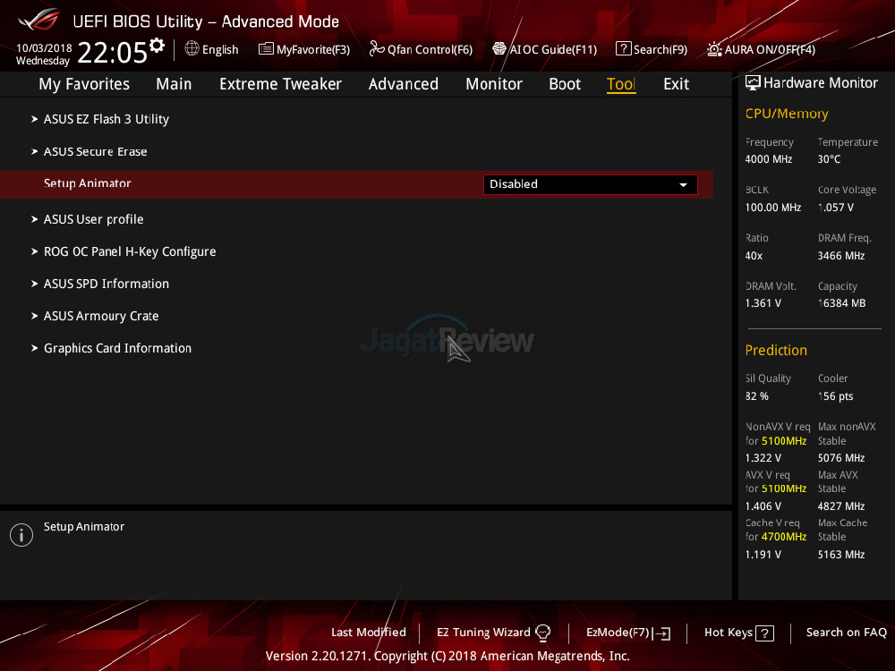
Task: Click the MyFavorite list icon
Action: (266, 49)
